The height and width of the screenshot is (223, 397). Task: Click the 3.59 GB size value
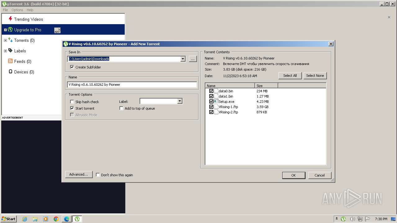(262, 107)
